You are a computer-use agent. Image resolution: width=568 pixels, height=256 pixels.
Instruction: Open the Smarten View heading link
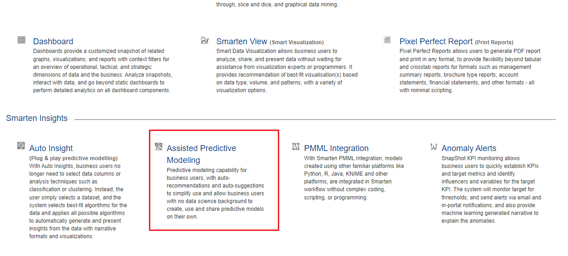[x=242, y=42]
